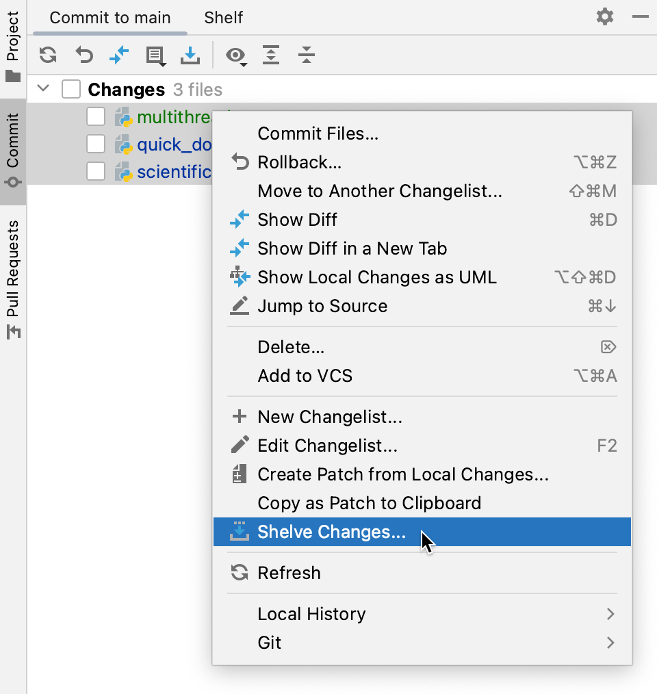Open Show Diff from the toolbar

[118, 55]
